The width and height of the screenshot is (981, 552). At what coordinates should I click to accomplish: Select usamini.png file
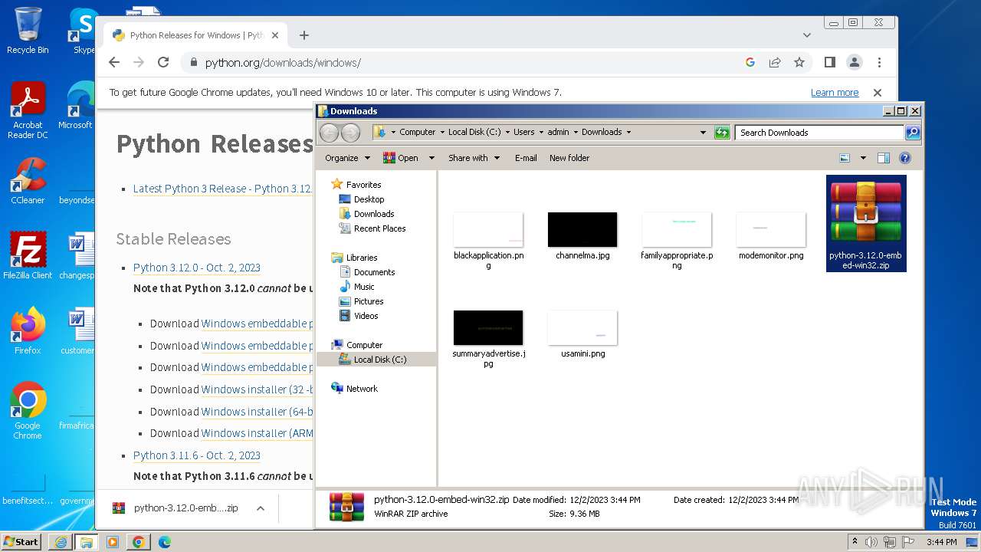[582, 334]
